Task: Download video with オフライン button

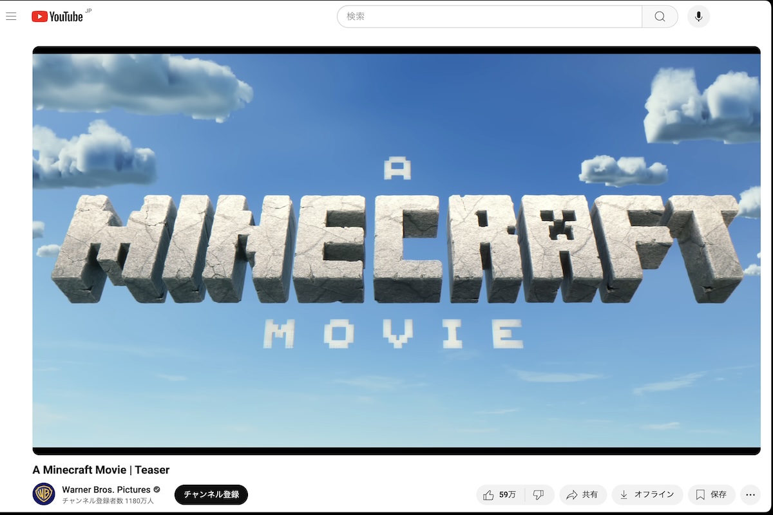Action: [647, 494]
